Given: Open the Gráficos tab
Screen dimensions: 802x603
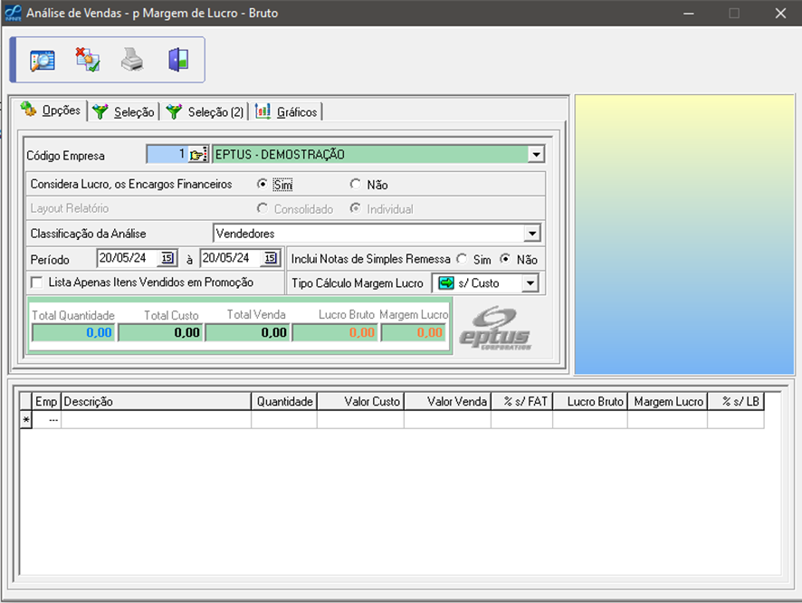Looking at the screenshot, I should (288, 112).
